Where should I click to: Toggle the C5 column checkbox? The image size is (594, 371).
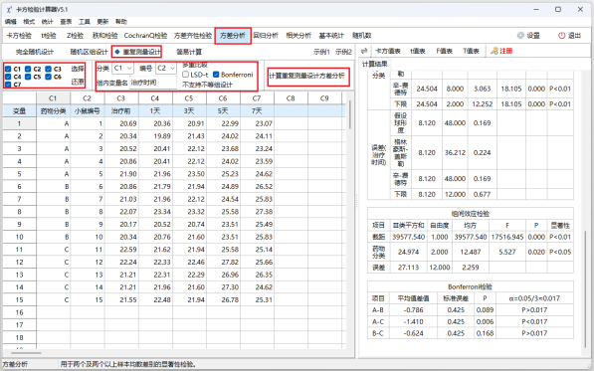click(x=28, y=77)
